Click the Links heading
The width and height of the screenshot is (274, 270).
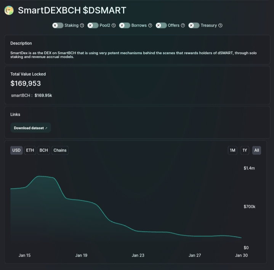pyautogui.click(x=15, y=114)
